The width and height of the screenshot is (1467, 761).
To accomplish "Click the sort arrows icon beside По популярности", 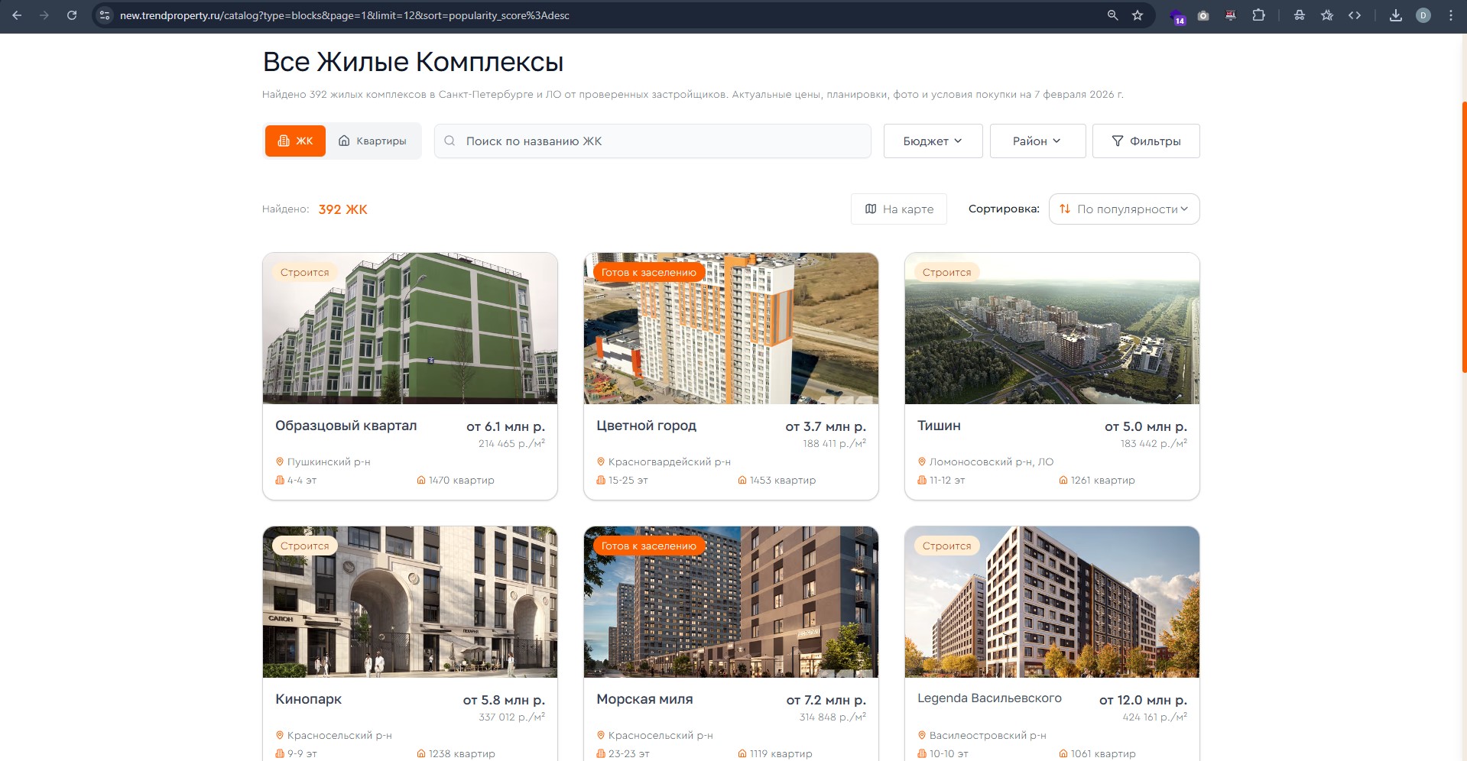I will point(1066,209).
